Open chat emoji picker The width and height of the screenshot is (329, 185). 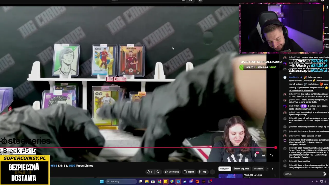(x=324, y=174)
